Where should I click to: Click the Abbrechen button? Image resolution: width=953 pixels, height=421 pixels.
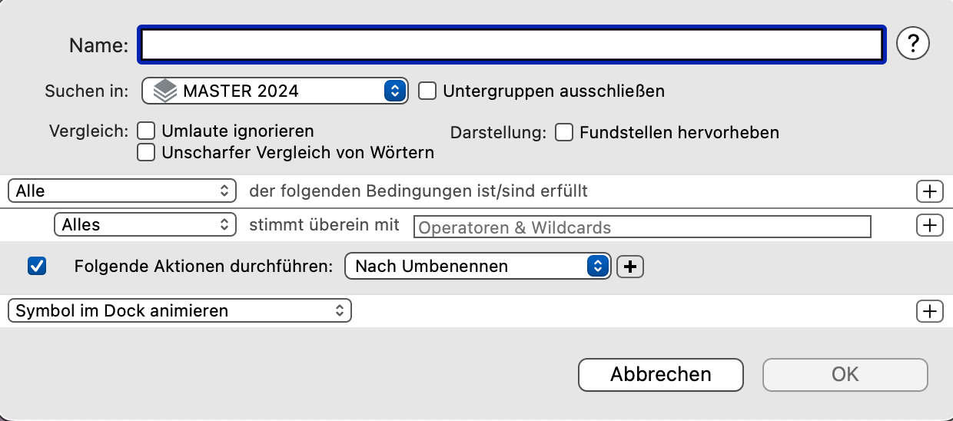click(x=661, y=375)
